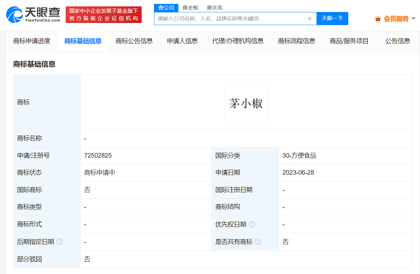Switch to 商标基础信息 tab
The image size is (420, 274).
coord(83,41)
